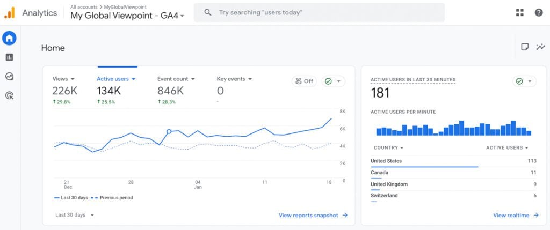The height and width of the screenshot is (230, 550).
Task: Click the ACTIVE USERS PER MINUTE label
Action: point(403,112)
